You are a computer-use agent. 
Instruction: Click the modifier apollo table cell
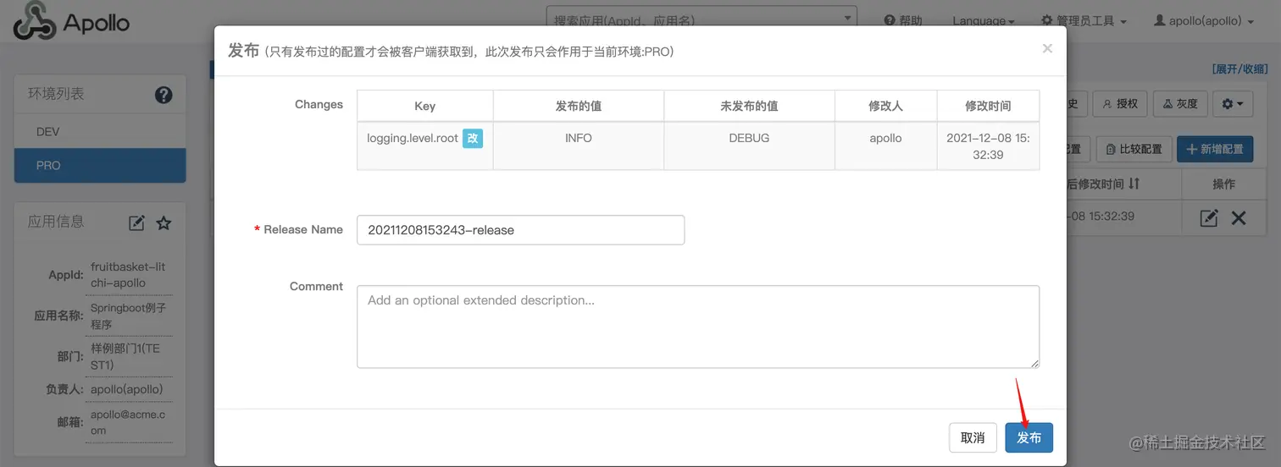click(885, 146)
